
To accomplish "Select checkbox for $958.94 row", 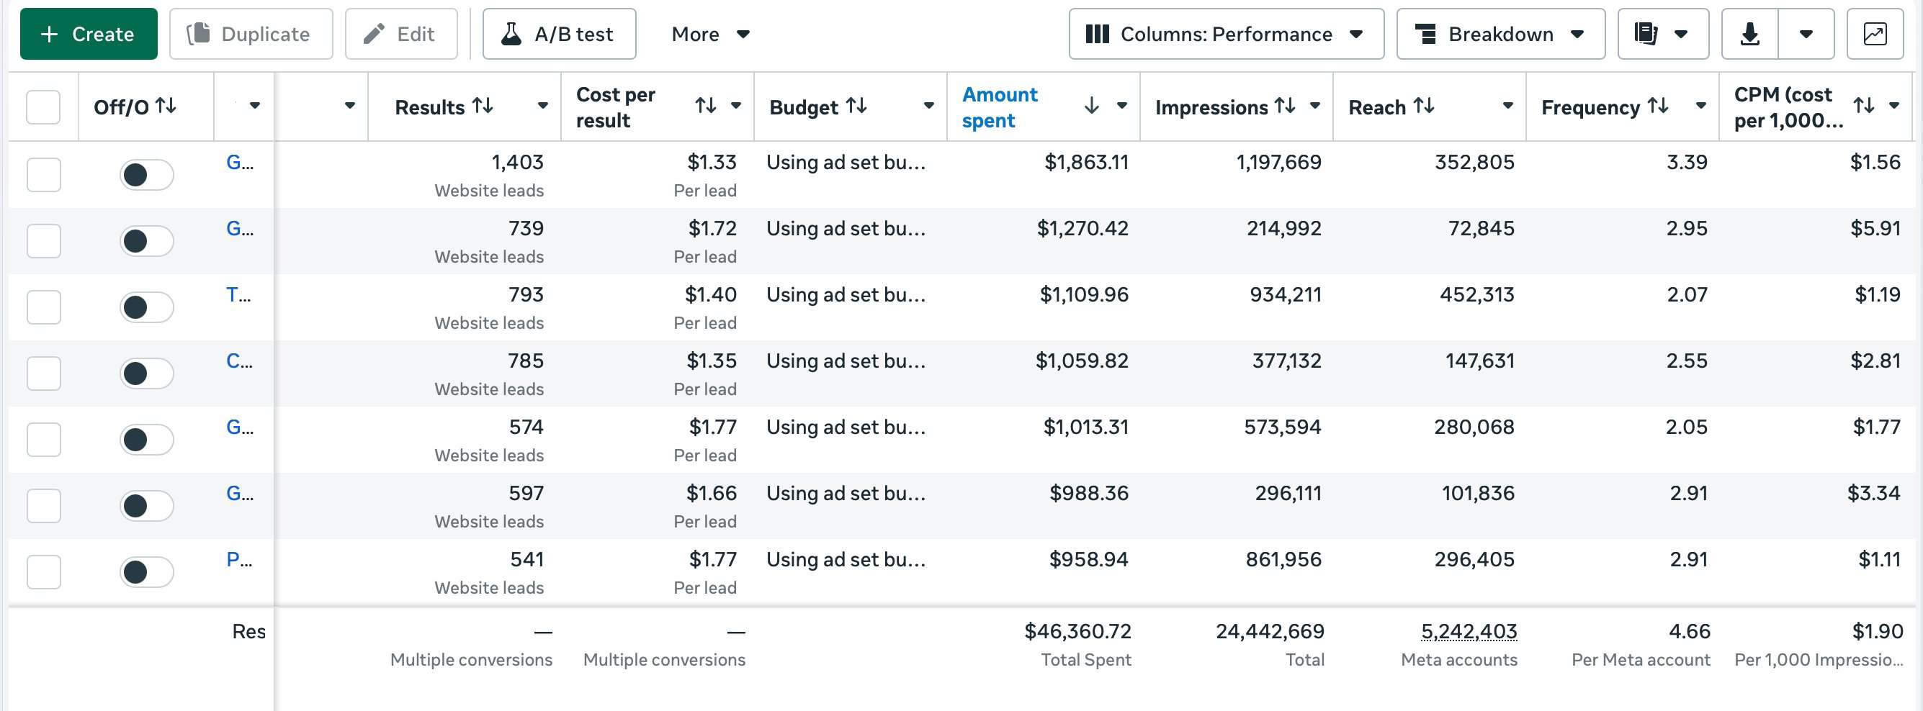I will pos(43,572).
